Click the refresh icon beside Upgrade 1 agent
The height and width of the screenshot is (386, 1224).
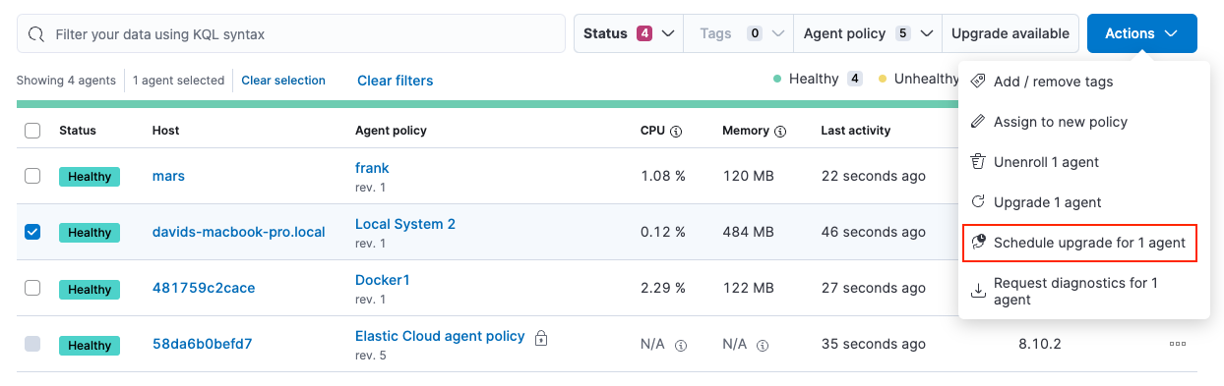coord(978,202)
